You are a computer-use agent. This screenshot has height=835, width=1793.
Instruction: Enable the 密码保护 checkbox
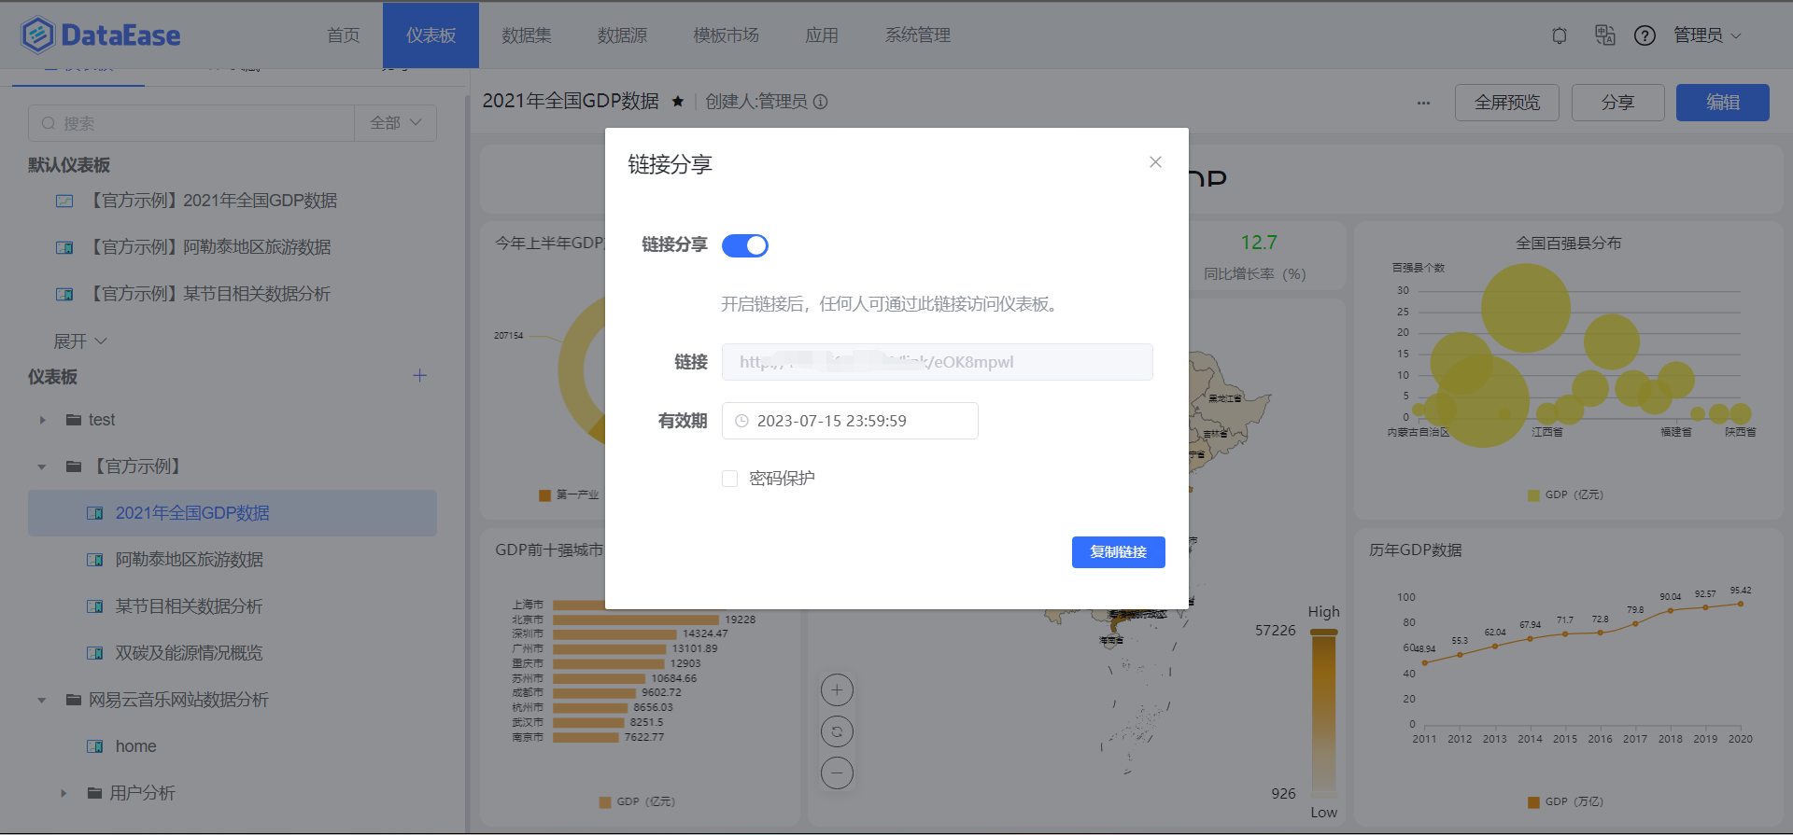(x=730, y=479)
